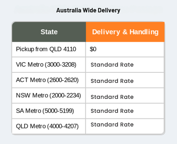Click the $0 pickup price cell
The height and width of the screenshot is (144, 177).
[93, 49]
